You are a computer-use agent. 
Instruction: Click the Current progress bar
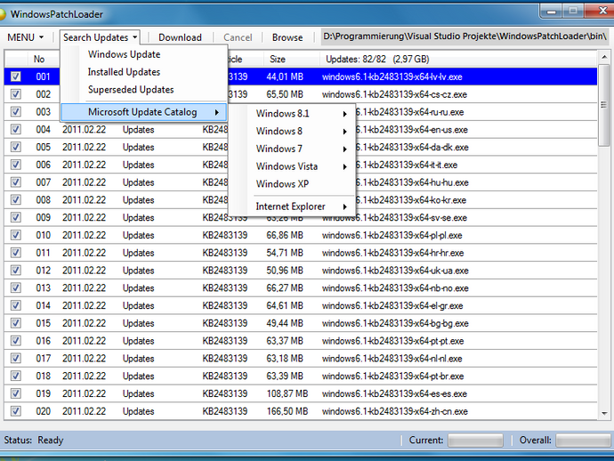click(x=475, y=441)
